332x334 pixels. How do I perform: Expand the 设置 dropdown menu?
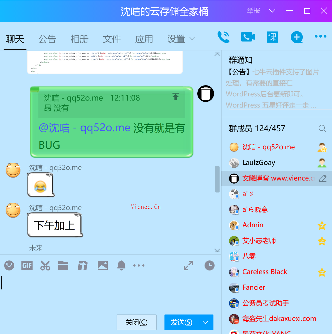(x=192, y=39)
